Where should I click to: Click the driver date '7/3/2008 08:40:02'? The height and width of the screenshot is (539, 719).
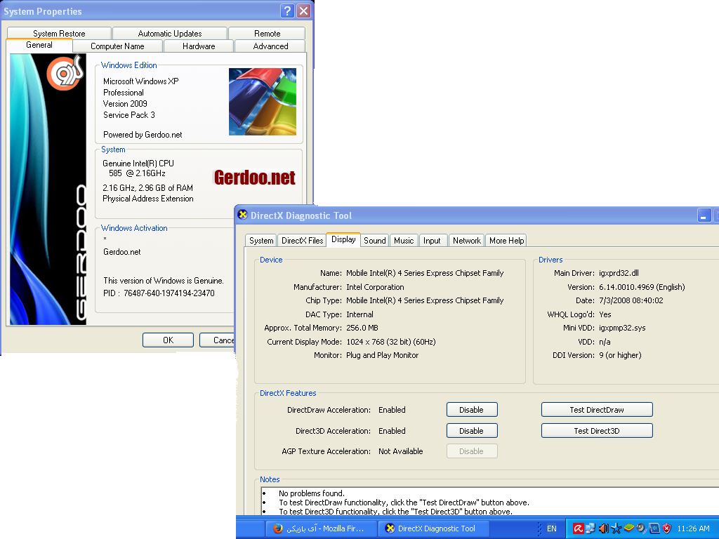click(631, 300)
